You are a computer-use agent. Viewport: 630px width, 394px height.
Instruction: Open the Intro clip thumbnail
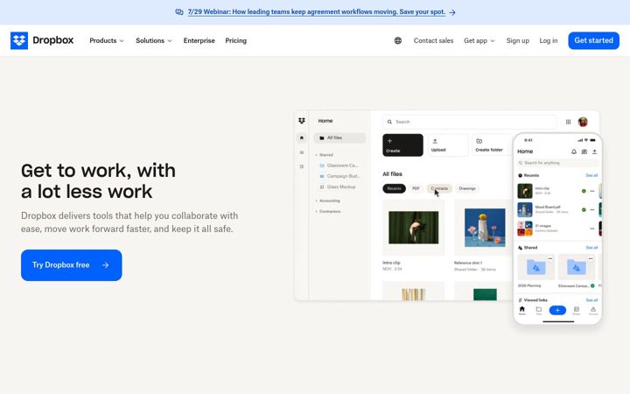(413, 227)
